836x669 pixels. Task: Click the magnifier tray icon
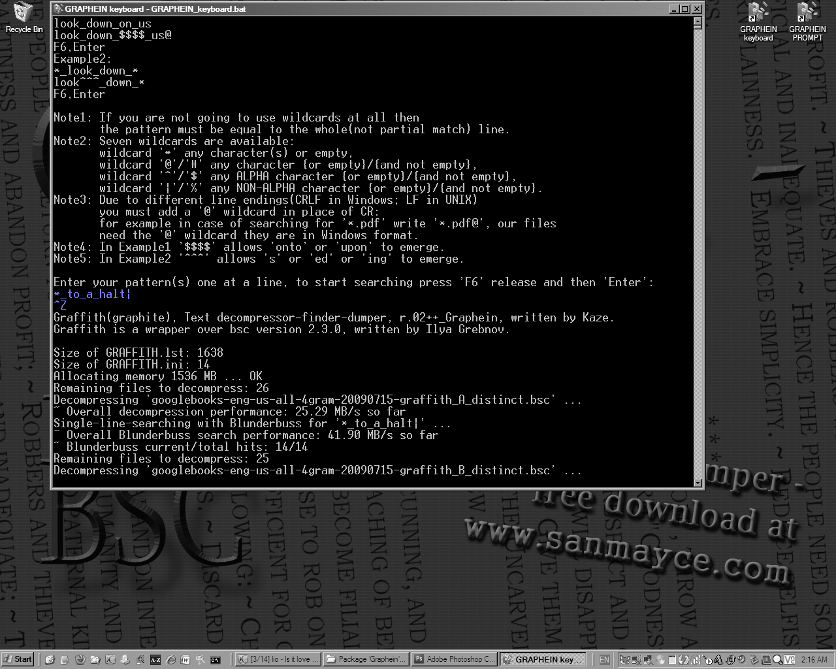click(777, 660)
